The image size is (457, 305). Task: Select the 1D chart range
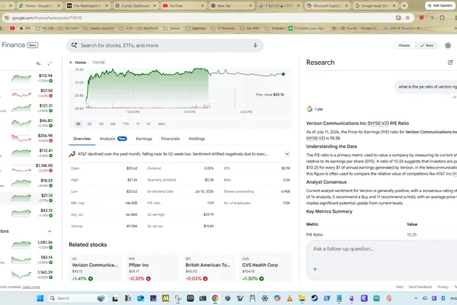[78, 124]
